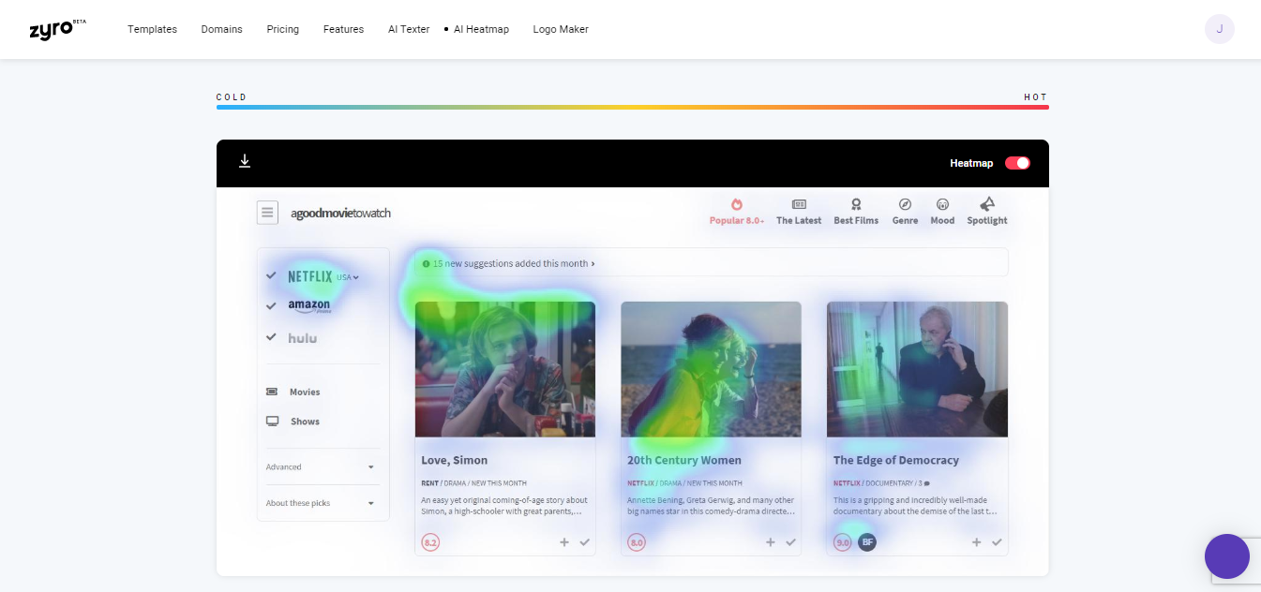Click the 9.0 rating badge
Viewport: 1261px width, 592px height.
click(x=843, y=542)
